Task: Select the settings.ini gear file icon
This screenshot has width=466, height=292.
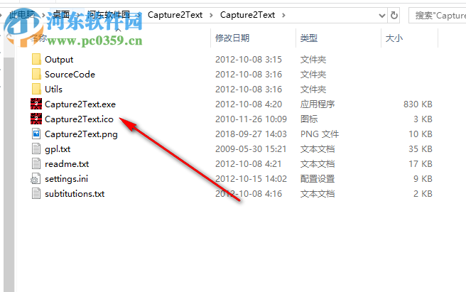Action: 36,178
